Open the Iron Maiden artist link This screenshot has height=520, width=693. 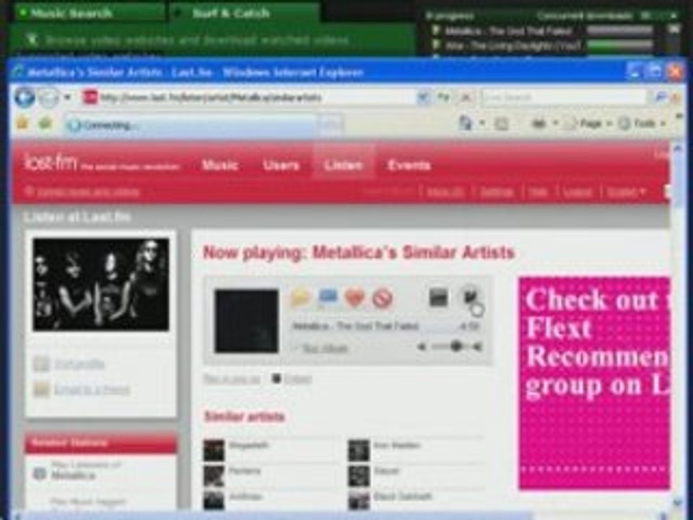tap(396, 446)
